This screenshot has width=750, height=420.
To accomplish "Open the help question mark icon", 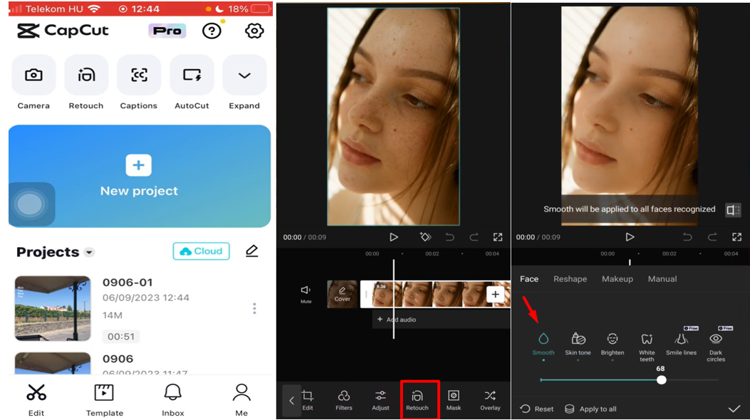I will [x=212, y=31].
